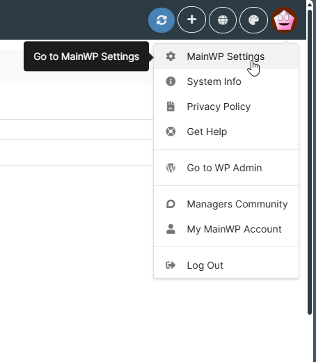Click the vertical scrollbar thumb
Viewport: 316px width, 362px height.
click(310, 162)
